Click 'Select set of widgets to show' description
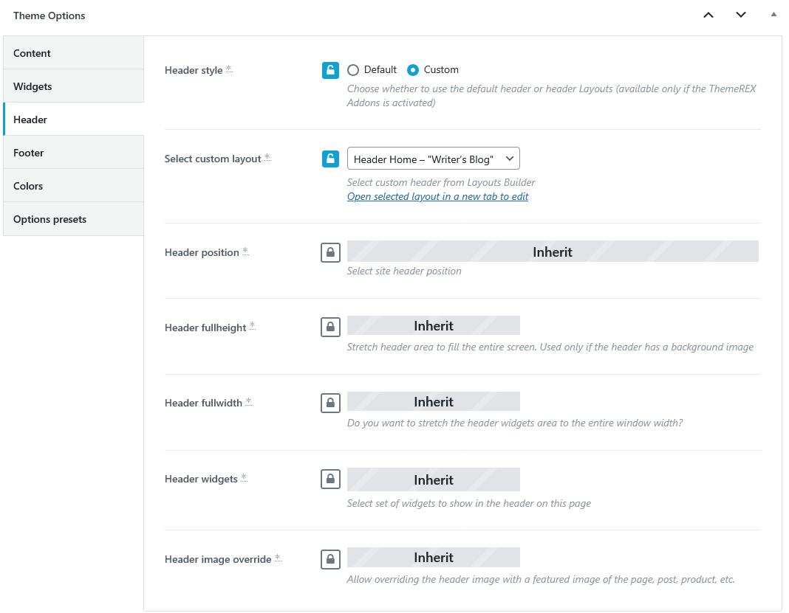 (469, 503)
